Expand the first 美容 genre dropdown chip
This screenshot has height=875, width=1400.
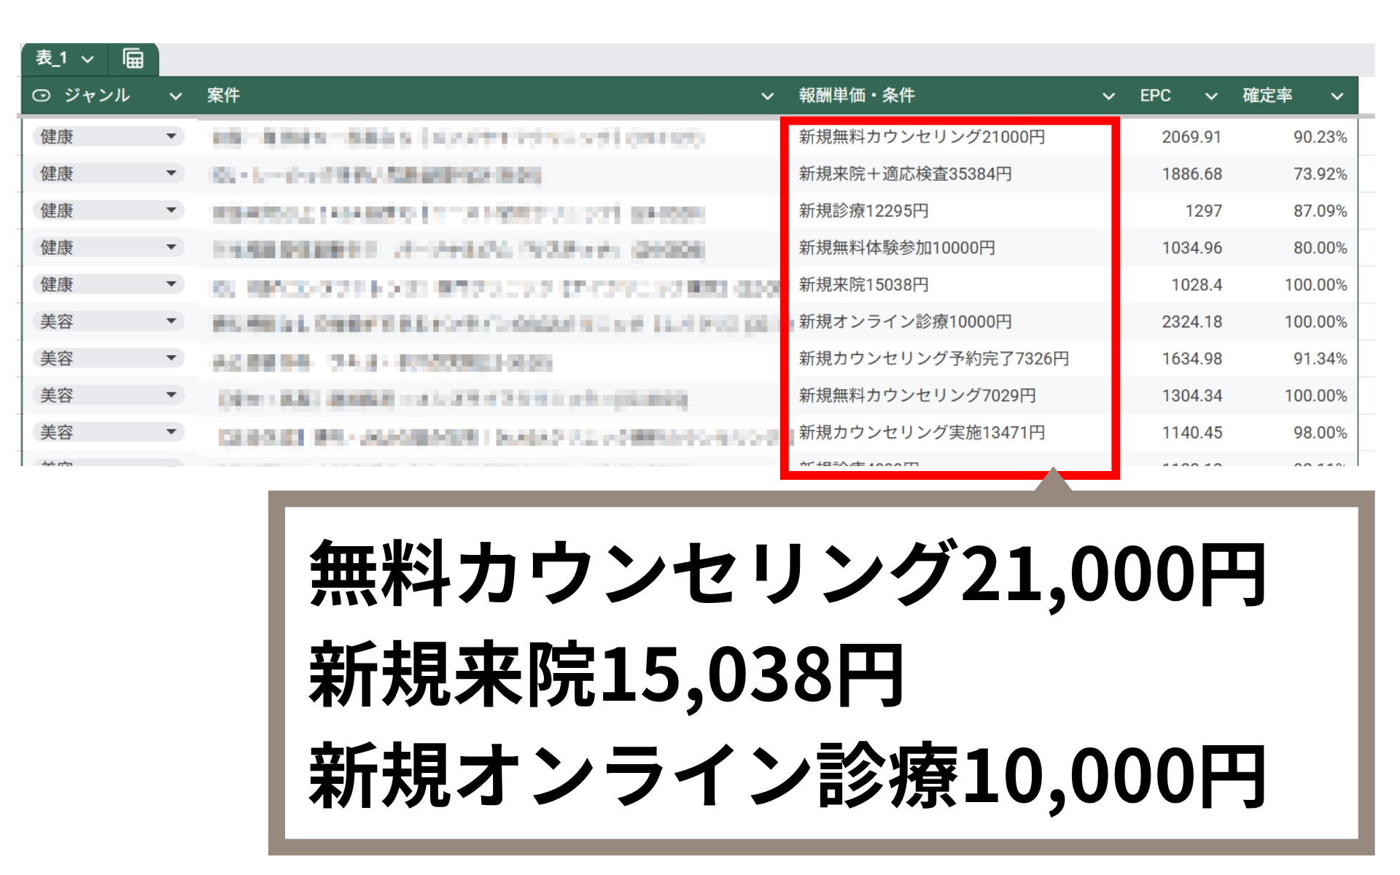171,322
